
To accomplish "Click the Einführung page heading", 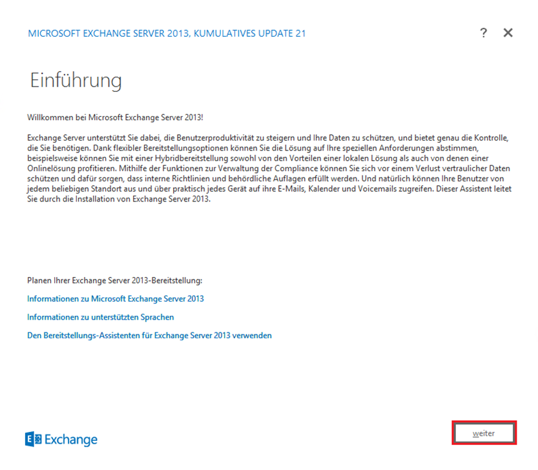I will pyautogui.click(x=76, y=81).
